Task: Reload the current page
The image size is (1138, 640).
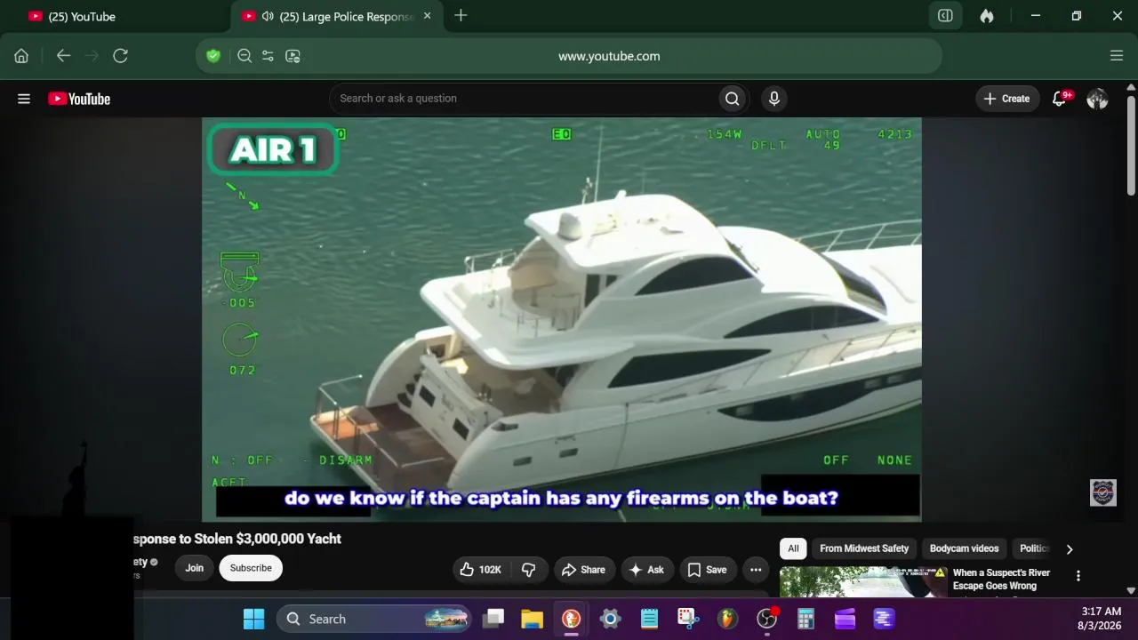Action: (x=121, y=56)
